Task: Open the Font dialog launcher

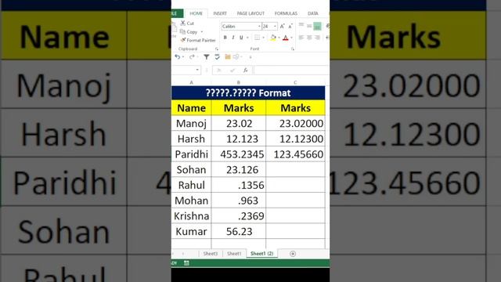Action: point(292,49)
